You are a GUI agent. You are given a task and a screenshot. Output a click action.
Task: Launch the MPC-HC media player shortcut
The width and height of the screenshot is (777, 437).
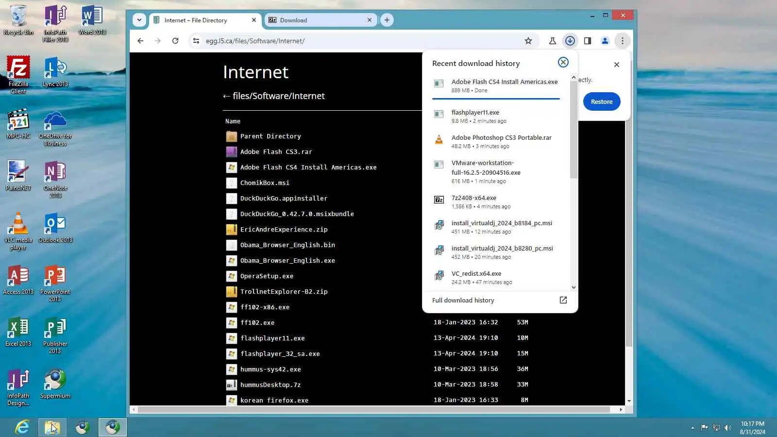coord(18,124)
